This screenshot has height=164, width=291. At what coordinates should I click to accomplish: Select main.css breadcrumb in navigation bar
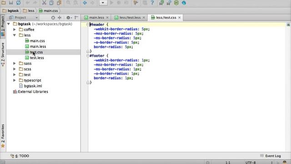pos(49,10)
